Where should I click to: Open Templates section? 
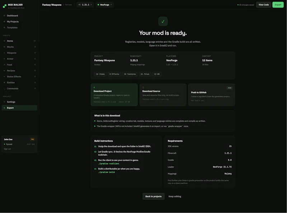(x=19, y=28)
